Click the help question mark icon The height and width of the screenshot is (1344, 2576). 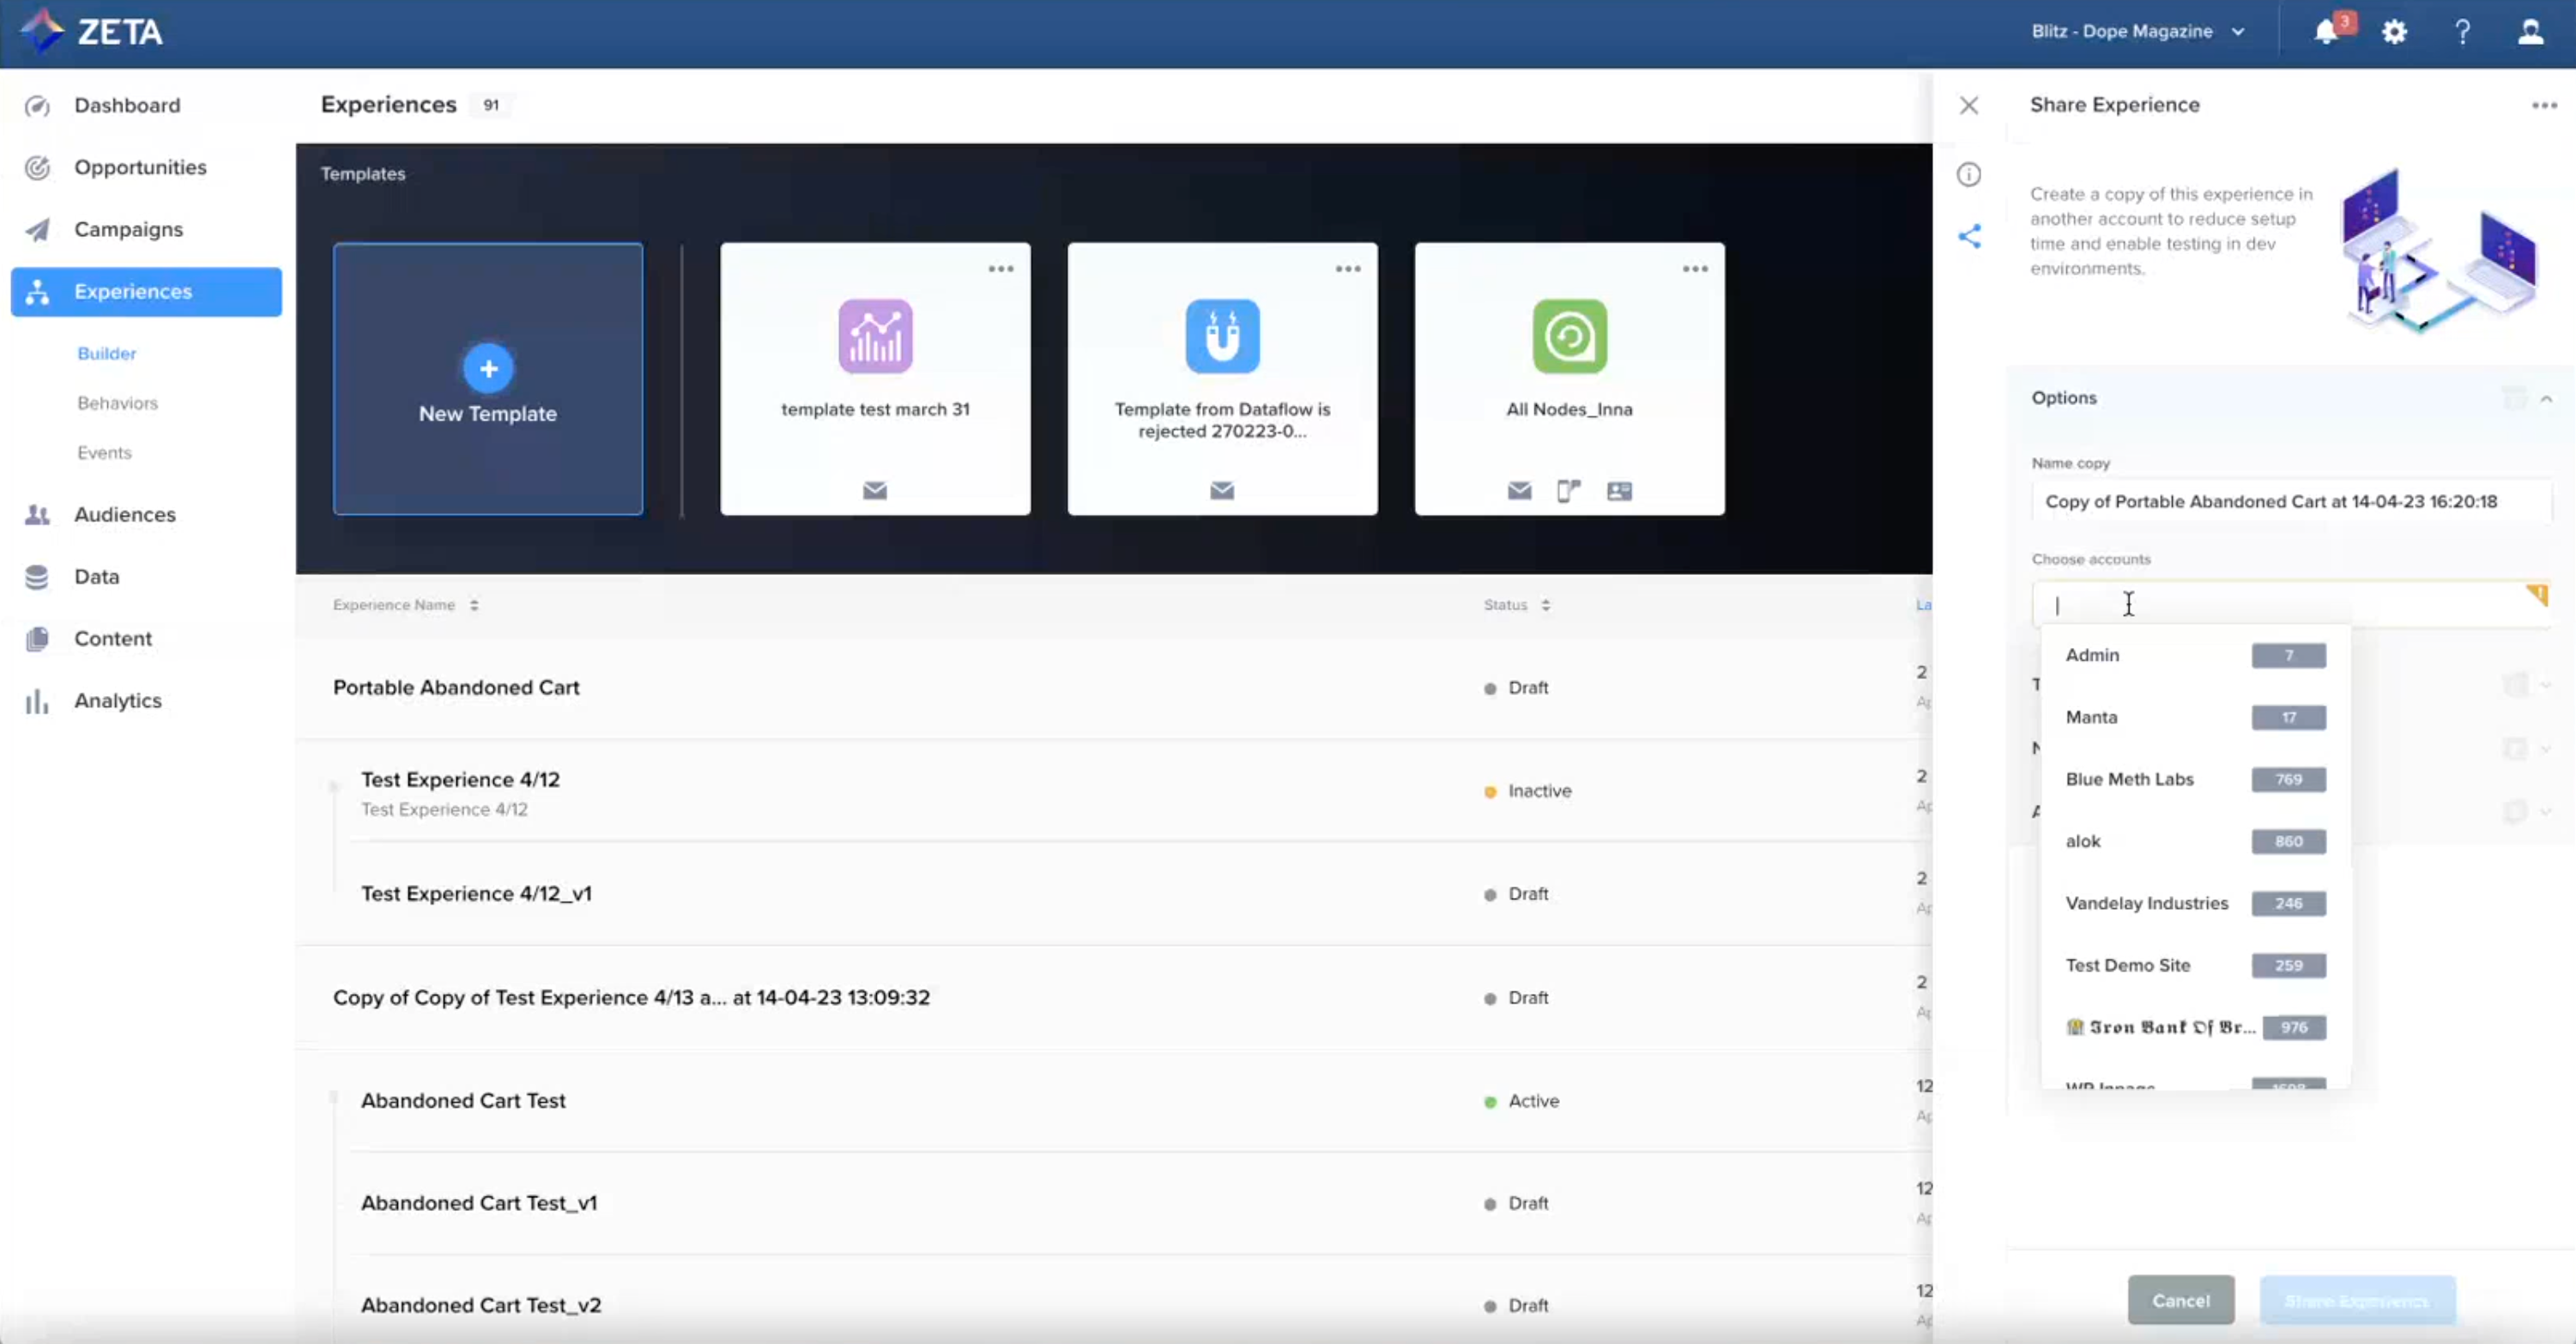click(2462, 32)
